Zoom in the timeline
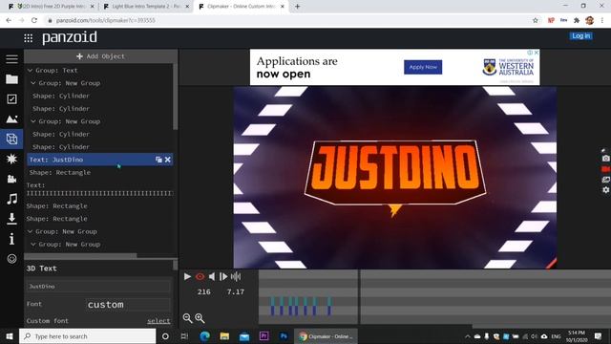This screenshot has height=344, width=611. pyautogui.click(x=200, y=318)
